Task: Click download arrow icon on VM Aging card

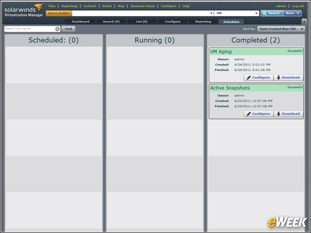Action: click(x=278, y=78)
